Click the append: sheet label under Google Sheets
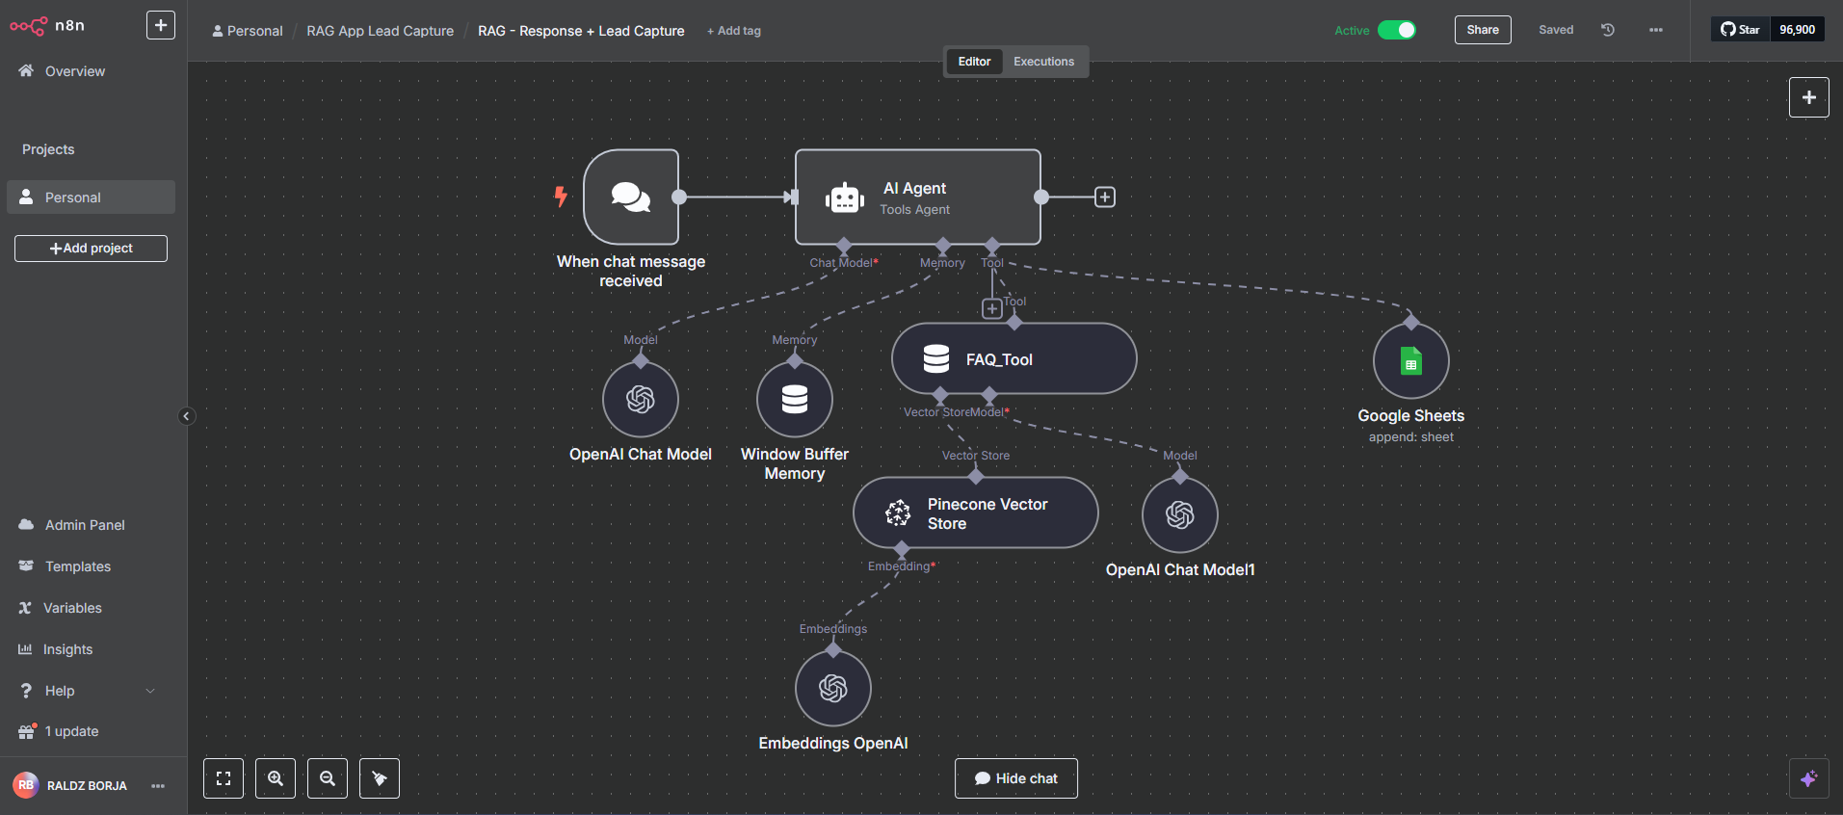Image resolution: width=1843 pixels, height=815 pixels. (x=1411, y=437)
